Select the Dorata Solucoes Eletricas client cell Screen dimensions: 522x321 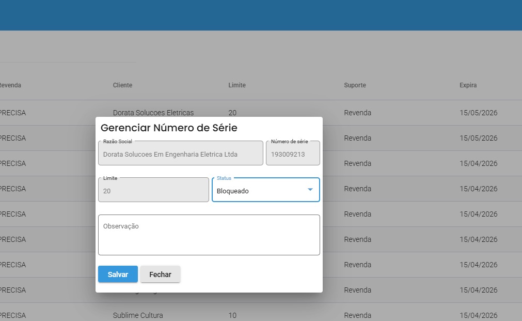tap(153, 113)
